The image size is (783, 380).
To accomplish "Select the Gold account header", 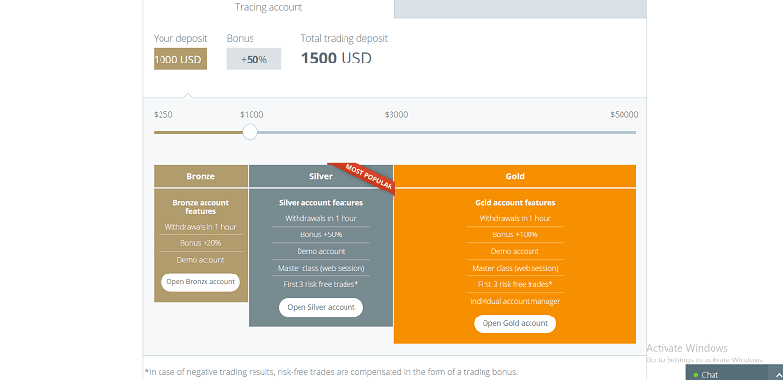I will pyautogui.click(x=515, y=176).
